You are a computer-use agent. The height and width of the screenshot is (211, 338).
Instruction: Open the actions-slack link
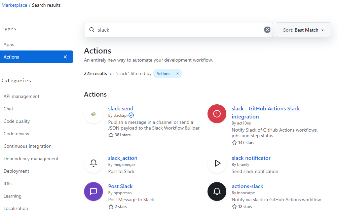247,186
